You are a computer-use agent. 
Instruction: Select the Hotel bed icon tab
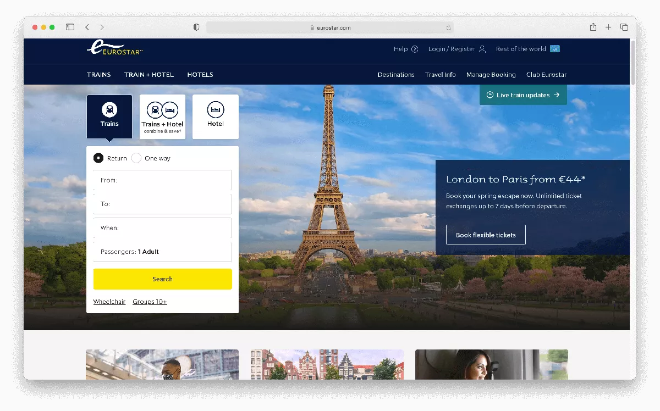[216, 110]
